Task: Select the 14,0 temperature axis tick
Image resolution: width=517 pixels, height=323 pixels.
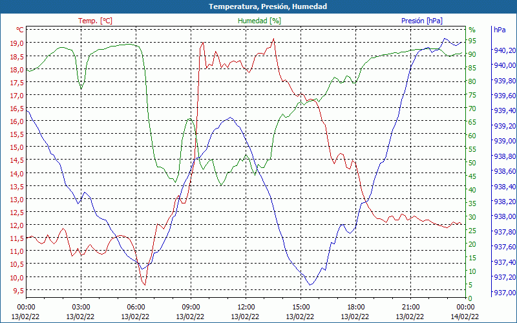Action: click(x=17, y=173)
